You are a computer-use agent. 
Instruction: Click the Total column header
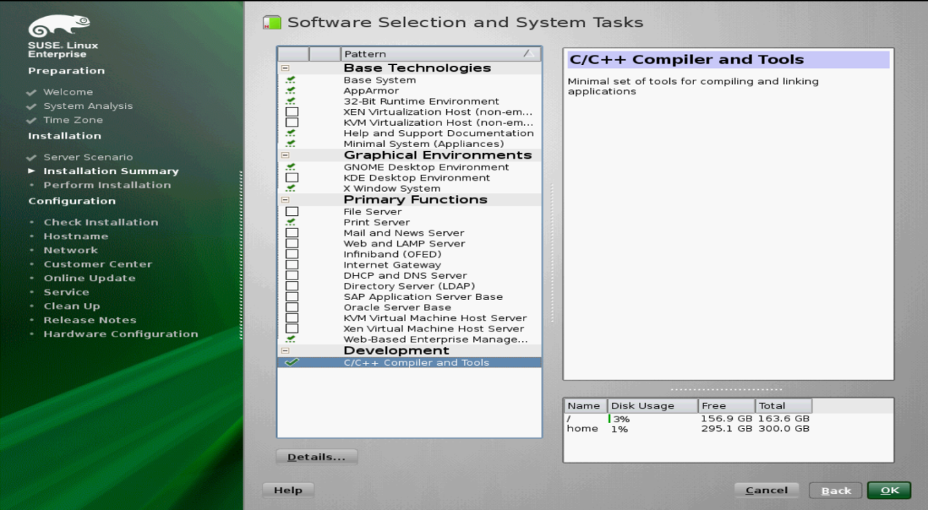tap(783, 405)
